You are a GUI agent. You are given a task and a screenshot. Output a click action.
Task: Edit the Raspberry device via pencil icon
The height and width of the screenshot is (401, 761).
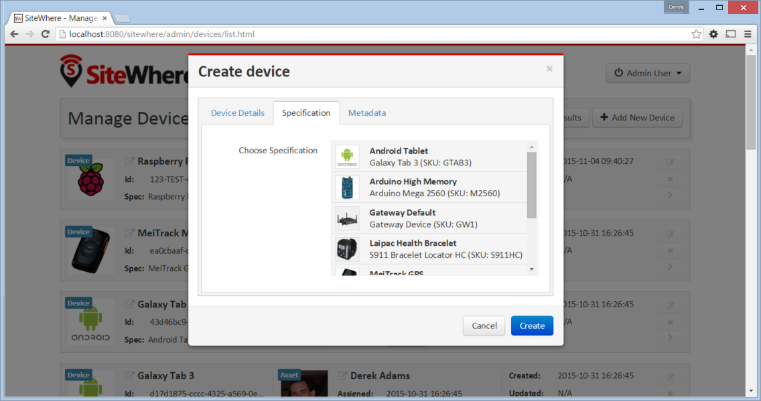[x=671, y=162]
